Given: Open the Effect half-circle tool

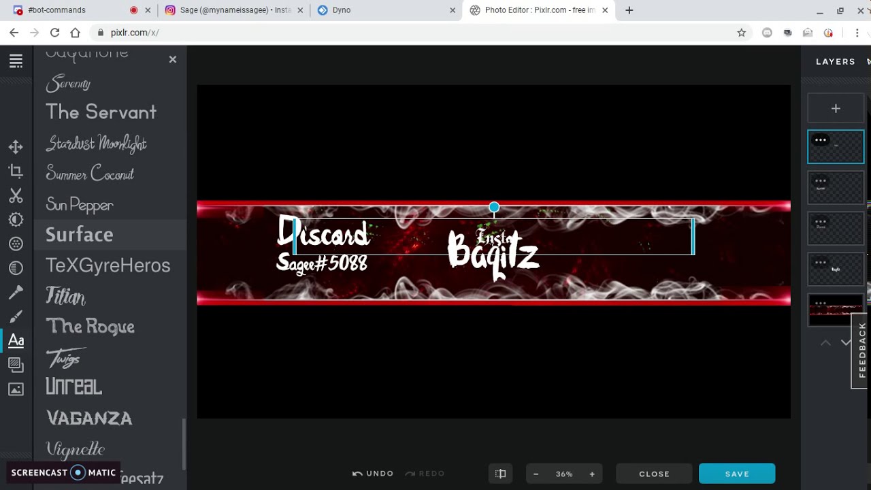Looking at the screenshot, I should [16, 268].
